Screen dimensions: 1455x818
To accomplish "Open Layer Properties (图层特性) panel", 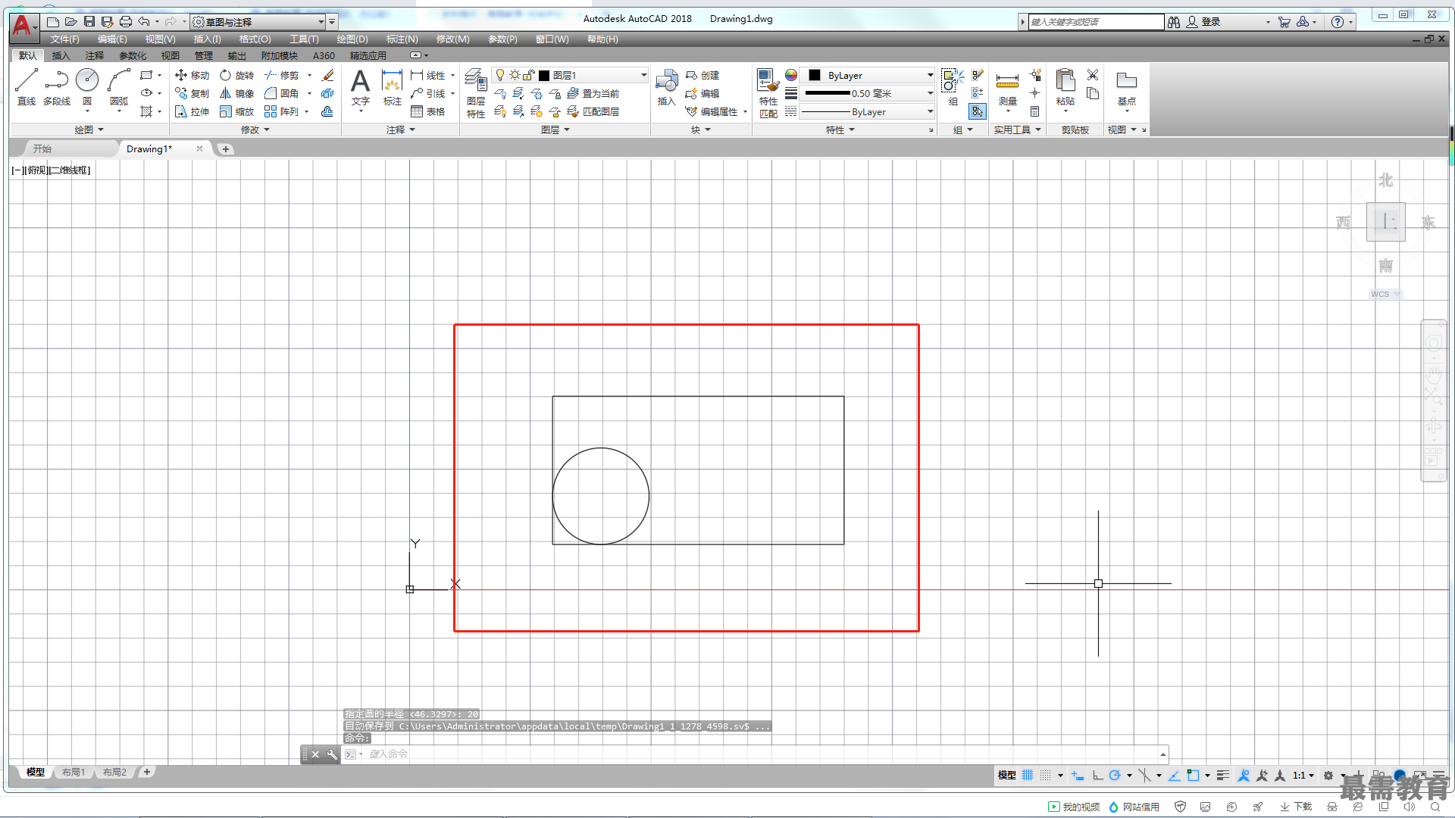I will (x=476, y=93).
